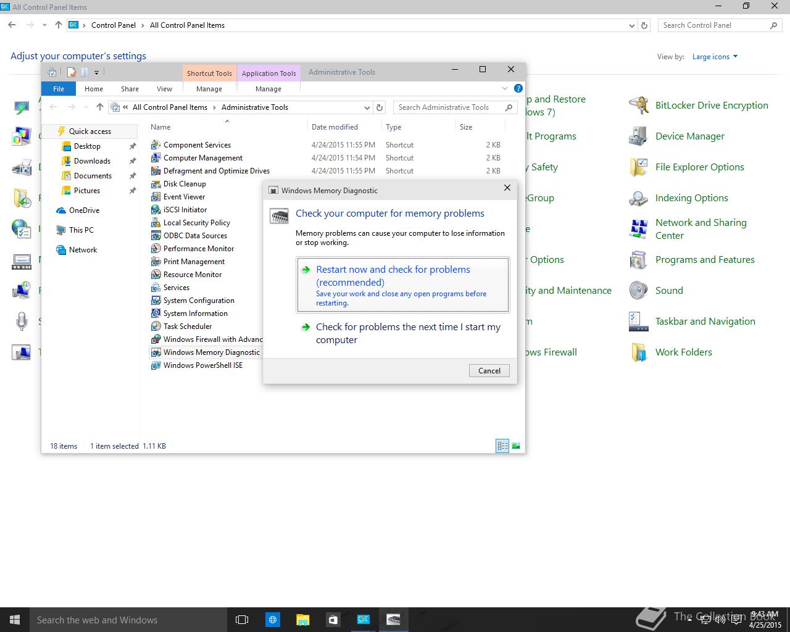Go up one level in Administrative Tools
The image size is (790, 632).
(100, 107)
